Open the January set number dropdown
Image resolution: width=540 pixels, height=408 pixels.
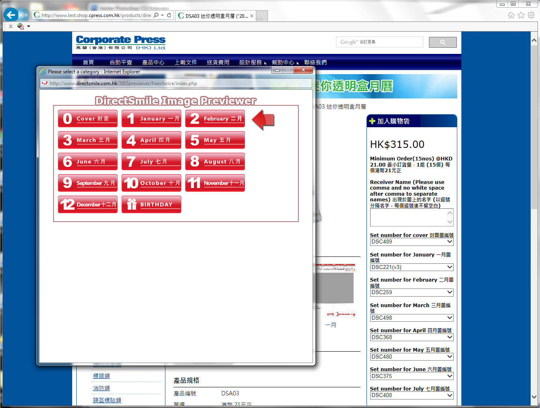click(x=411, y=267)
